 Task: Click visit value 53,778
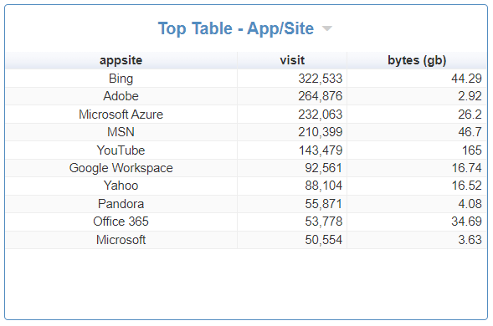(323, 222)
